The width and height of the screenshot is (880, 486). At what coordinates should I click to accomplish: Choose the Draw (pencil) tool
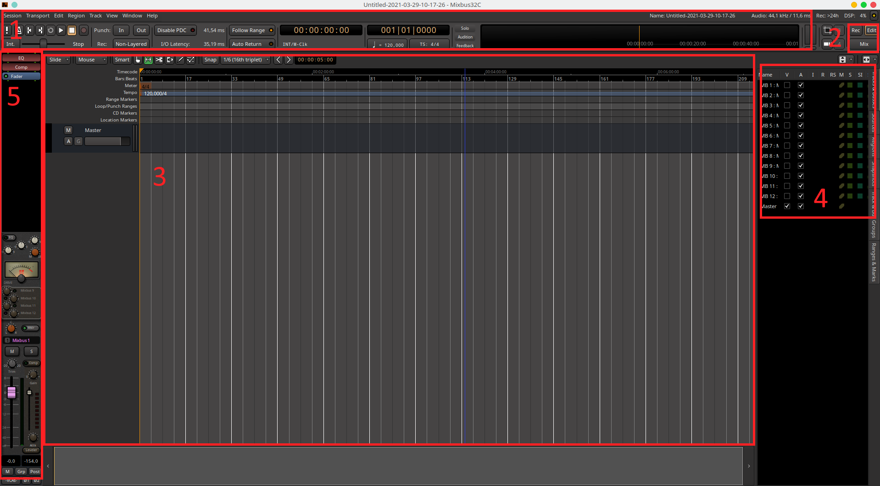(x=180, y=60)
